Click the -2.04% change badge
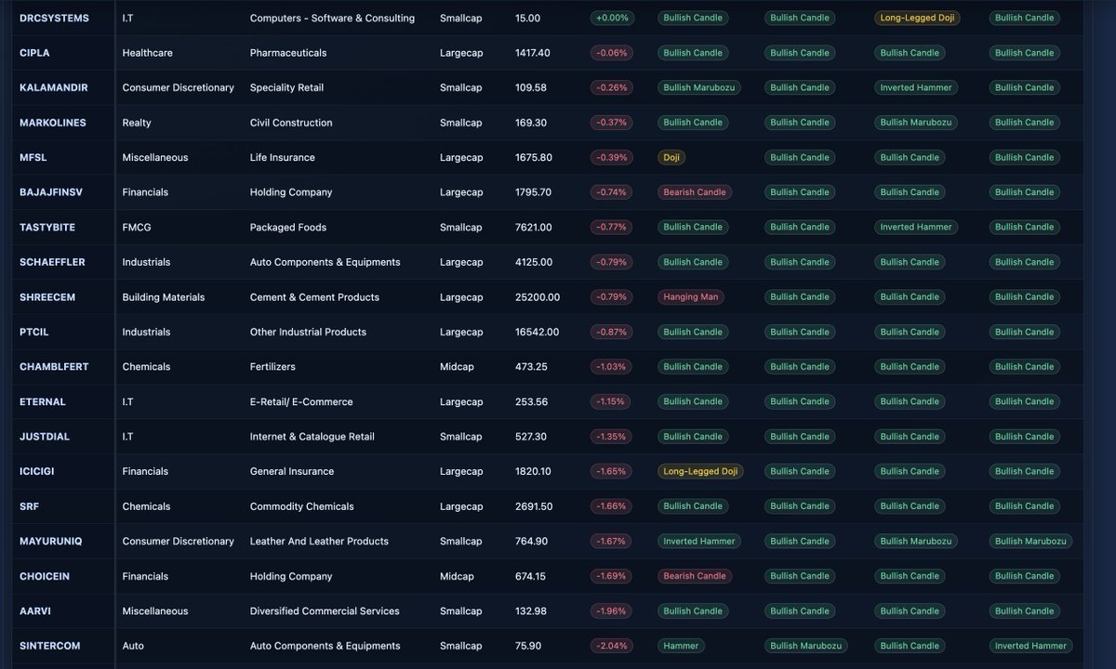The image size is (1116, 669). click(612, 646)
